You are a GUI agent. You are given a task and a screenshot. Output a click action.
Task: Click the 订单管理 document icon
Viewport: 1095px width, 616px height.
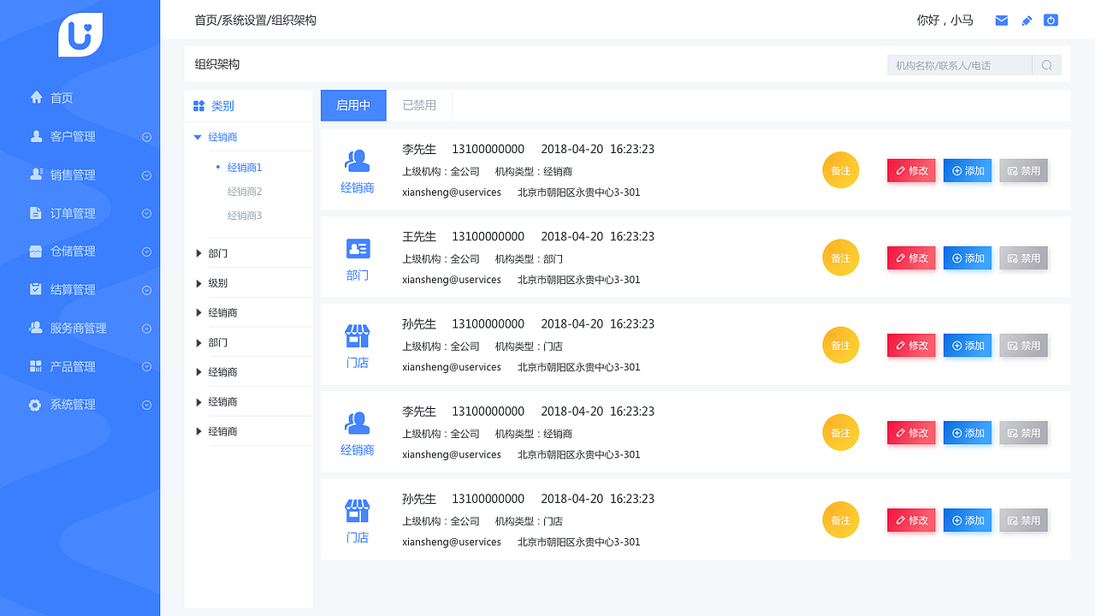pos(36,213)
